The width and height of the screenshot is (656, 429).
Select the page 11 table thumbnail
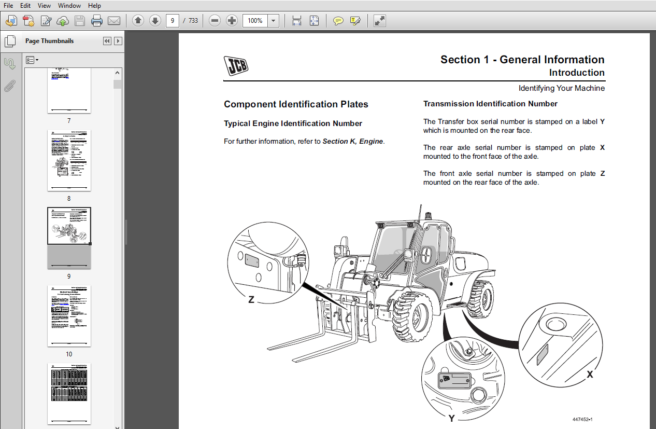(x=69, y=394)
